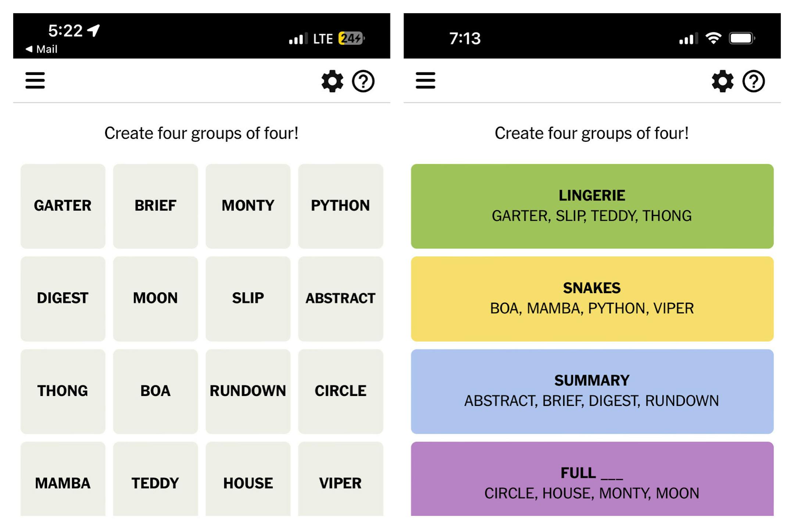Image resolution: width=794 pixels, height=529 pixels.
Task: Tap the Wi-Fi icon in right status bar
Action: tap(713, 38)
